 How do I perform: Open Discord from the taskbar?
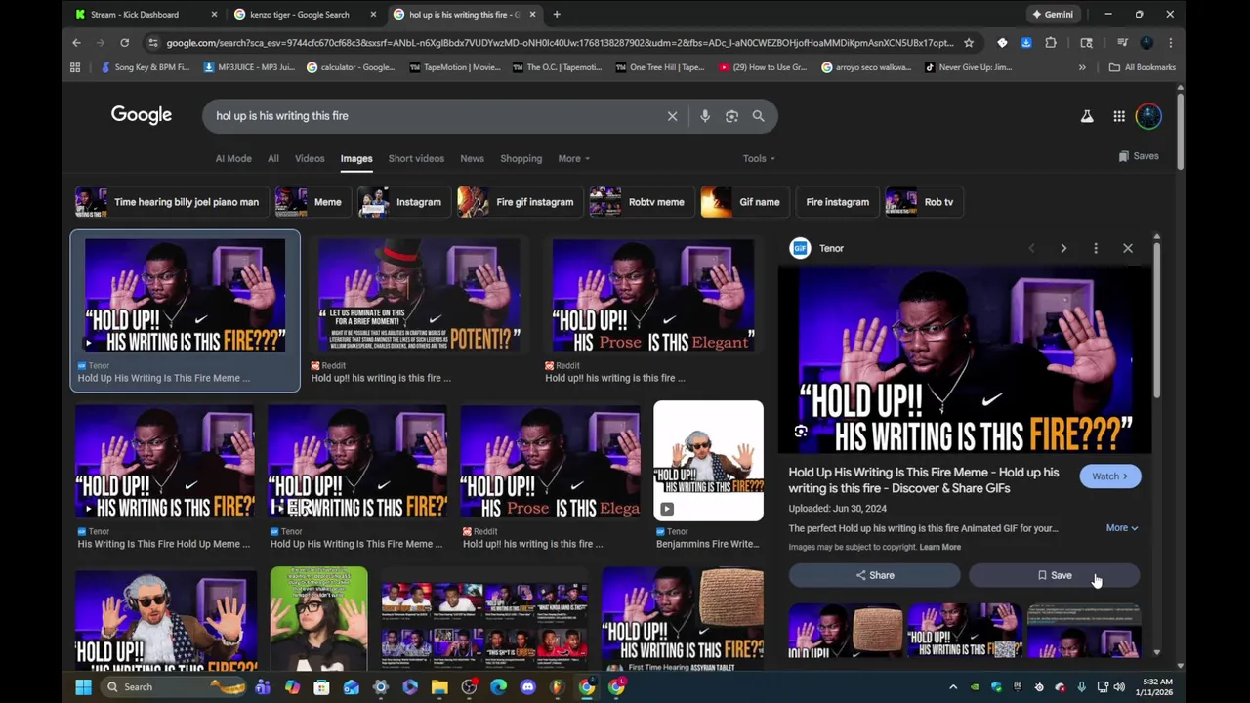click(x=528, y=687)
